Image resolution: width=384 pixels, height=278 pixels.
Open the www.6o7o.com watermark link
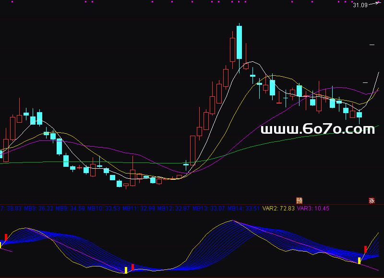pos(317,129)
